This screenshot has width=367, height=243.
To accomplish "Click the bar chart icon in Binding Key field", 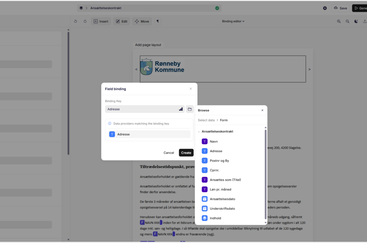I will pos(181,109).
